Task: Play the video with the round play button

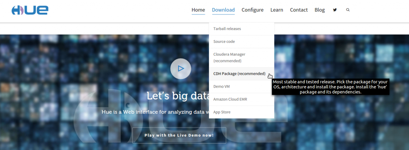Action: pos(181,69)
